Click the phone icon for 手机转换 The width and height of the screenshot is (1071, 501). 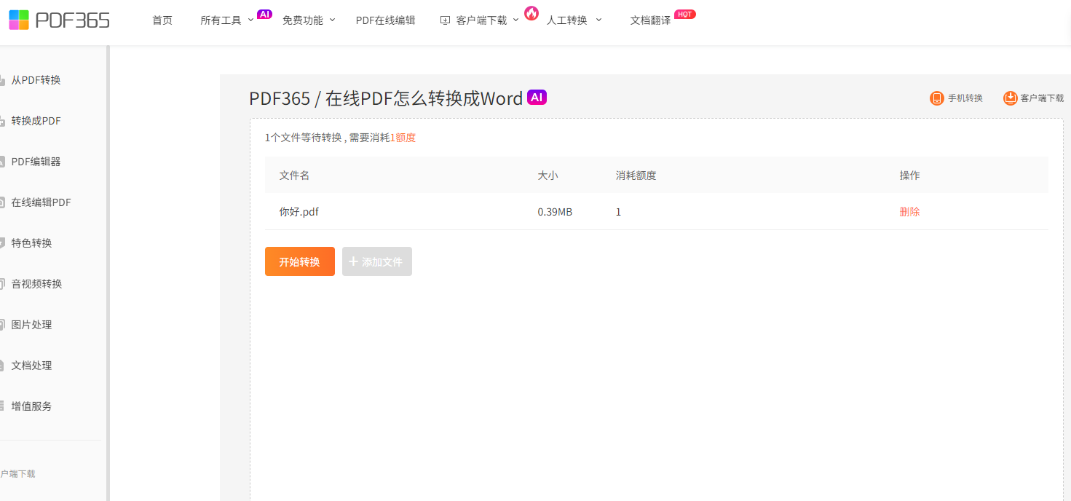pos(937,98)
